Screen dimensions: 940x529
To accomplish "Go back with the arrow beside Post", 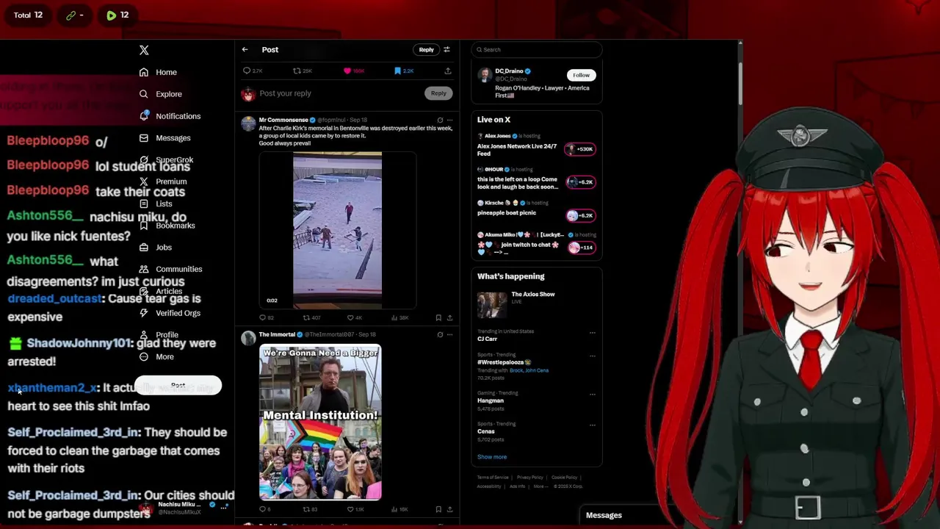I will tap(245, 49).
